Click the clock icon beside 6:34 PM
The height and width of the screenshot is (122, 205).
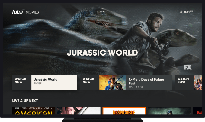click(x=181, y=12)
